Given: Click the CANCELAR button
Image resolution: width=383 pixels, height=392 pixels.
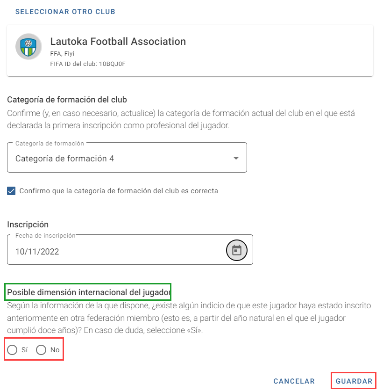Looking at the screenshot, I should 294,381.
